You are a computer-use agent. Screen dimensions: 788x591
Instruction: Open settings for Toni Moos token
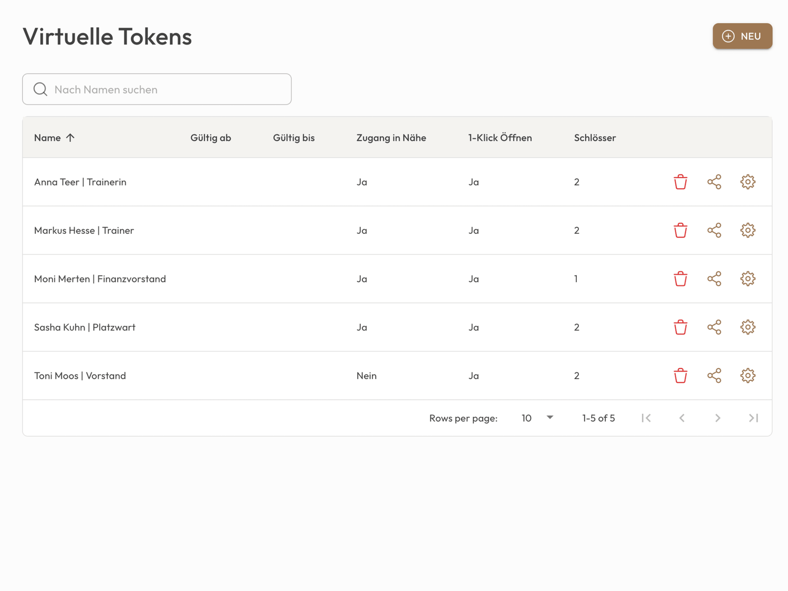[748, 375]
